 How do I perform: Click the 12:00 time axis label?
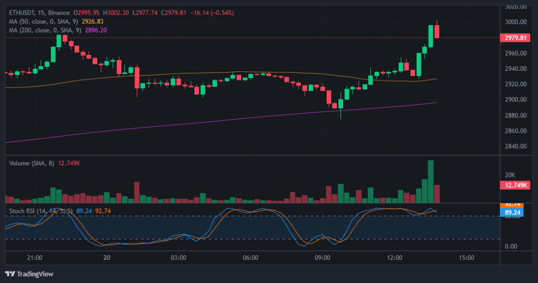point(395,258)
